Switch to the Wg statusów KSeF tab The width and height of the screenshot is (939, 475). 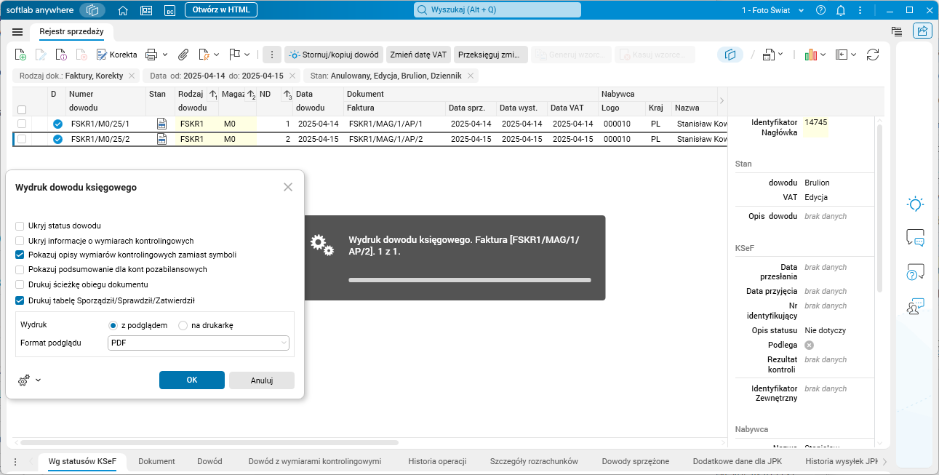(82, 461)
